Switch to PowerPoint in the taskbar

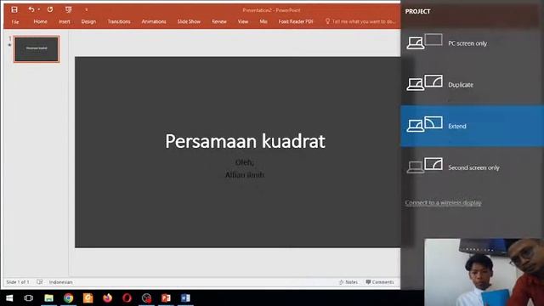[x=166, y=298]
